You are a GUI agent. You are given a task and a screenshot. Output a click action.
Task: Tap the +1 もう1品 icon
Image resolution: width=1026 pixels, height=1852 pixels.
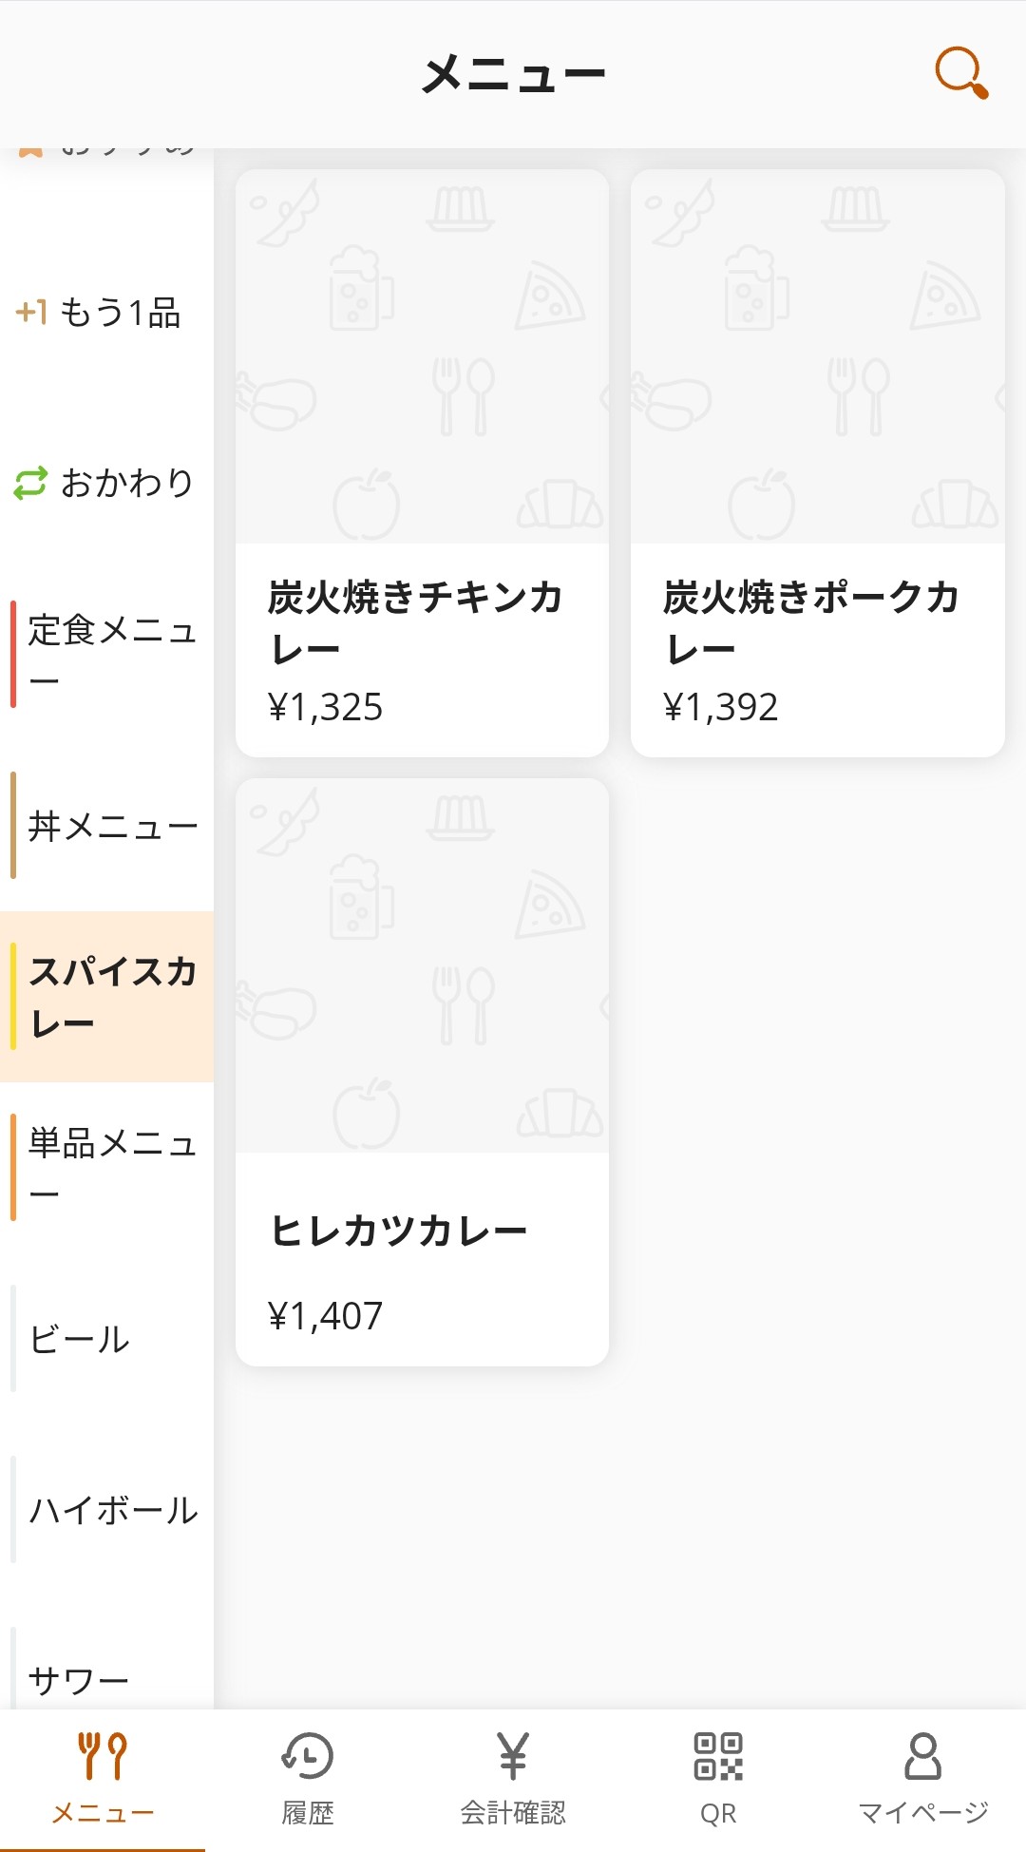pyautogui.click(x=31, y=312)
